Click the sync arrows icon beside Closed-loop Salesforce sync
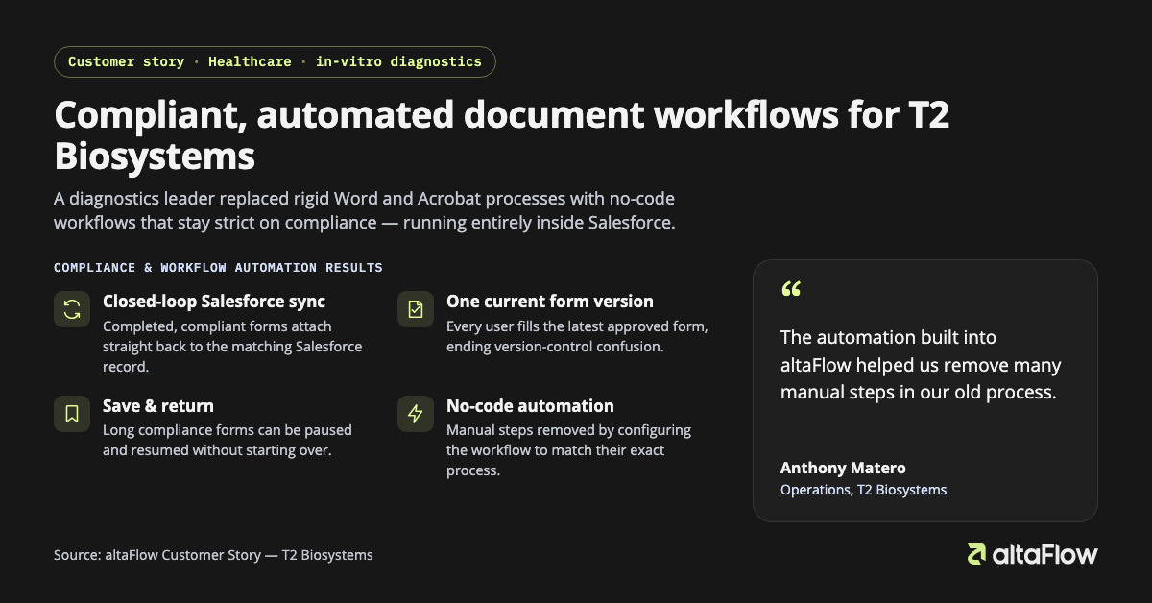This screenshot has height=603, width=1152. point(72,309)
